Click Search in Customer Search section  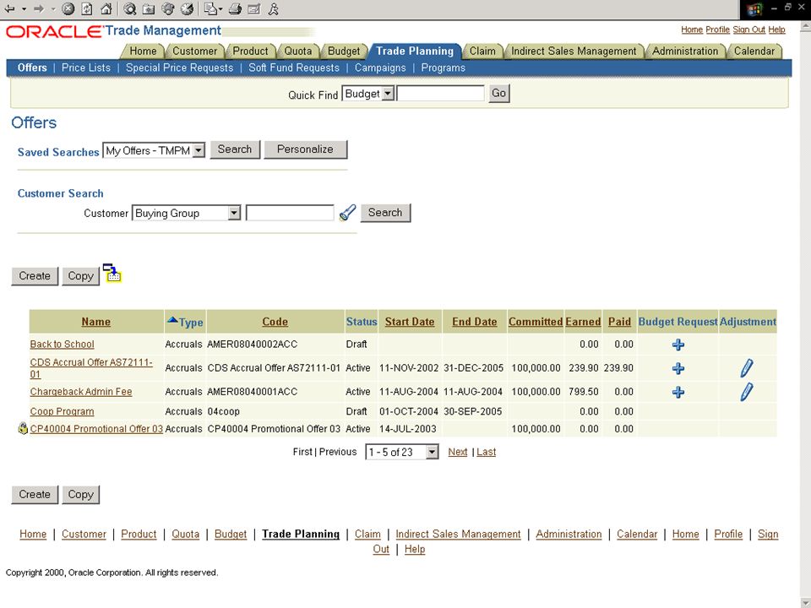pyautogui.click(x=385, y=213)
